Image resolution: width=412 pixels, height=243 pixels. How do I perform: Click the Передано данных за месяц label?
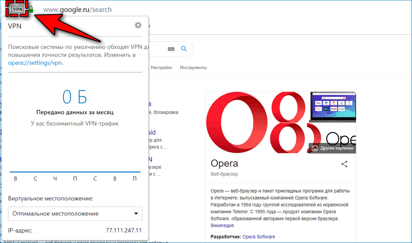[75, 112]
